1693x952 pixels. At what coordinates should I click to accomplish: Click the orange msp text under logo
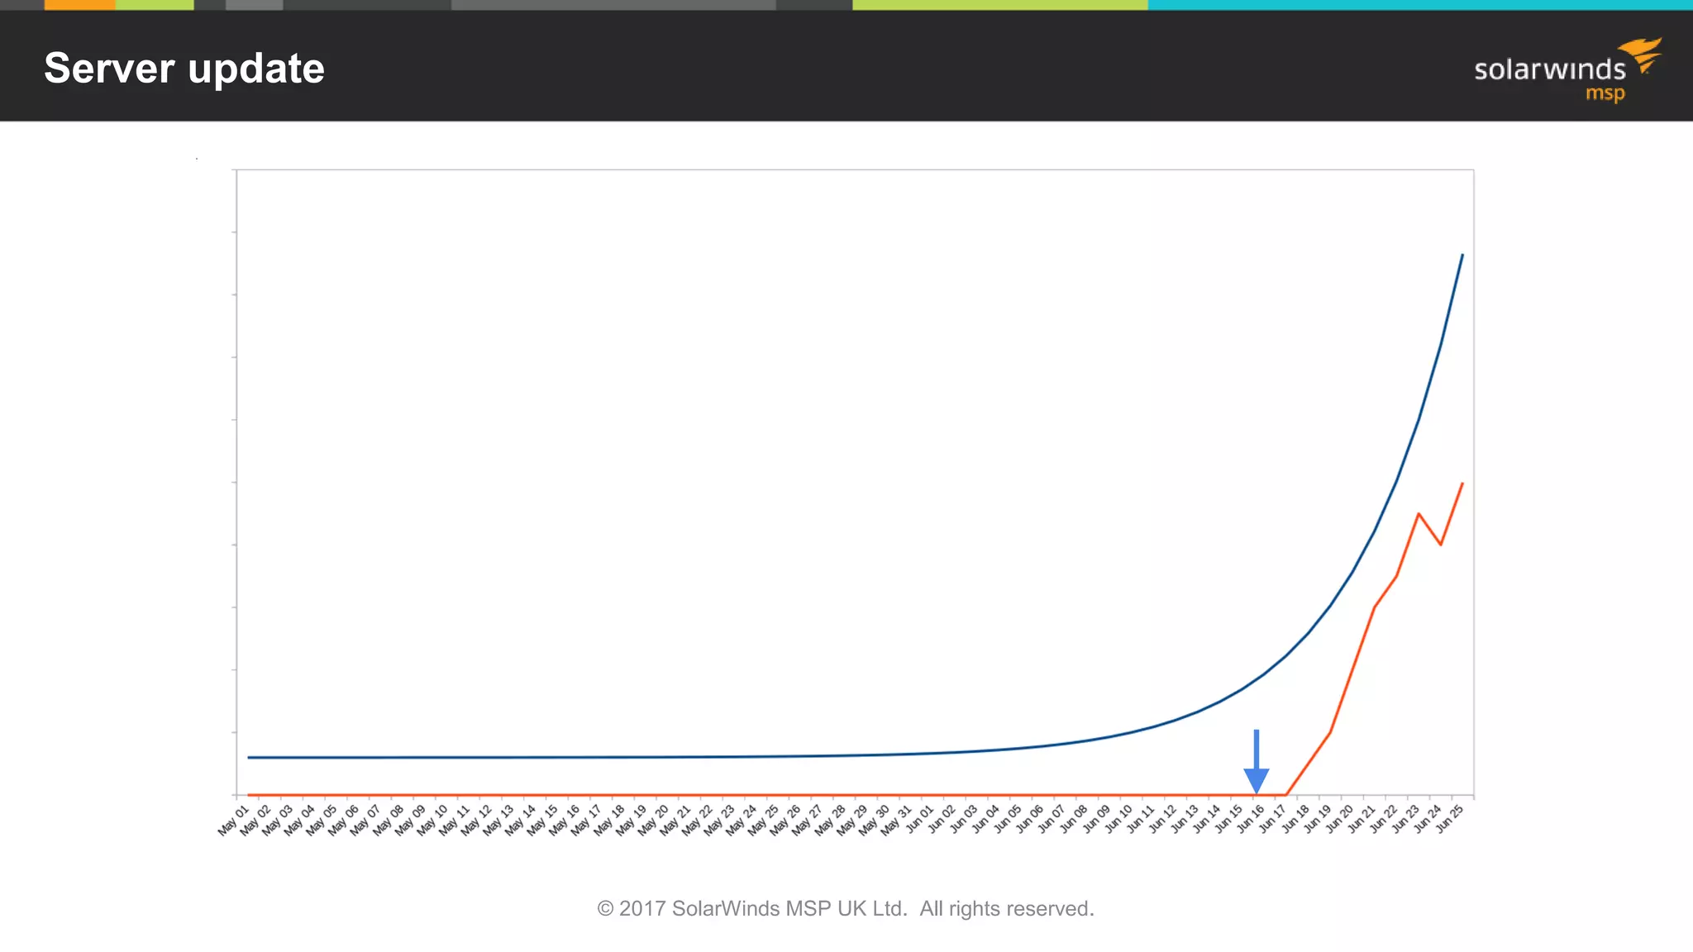click(x=1605, y=93)
